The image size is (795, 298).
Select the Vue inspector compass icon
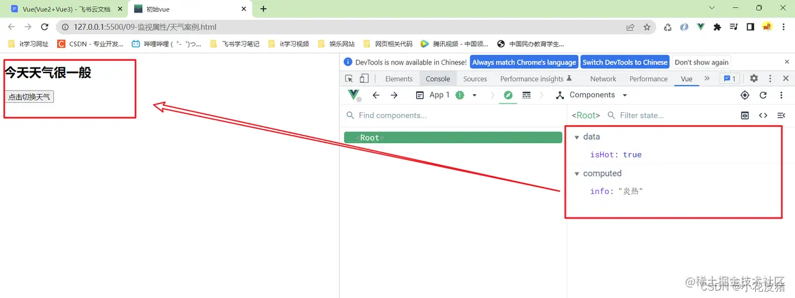pyautogui.click(x=508, y=95)
